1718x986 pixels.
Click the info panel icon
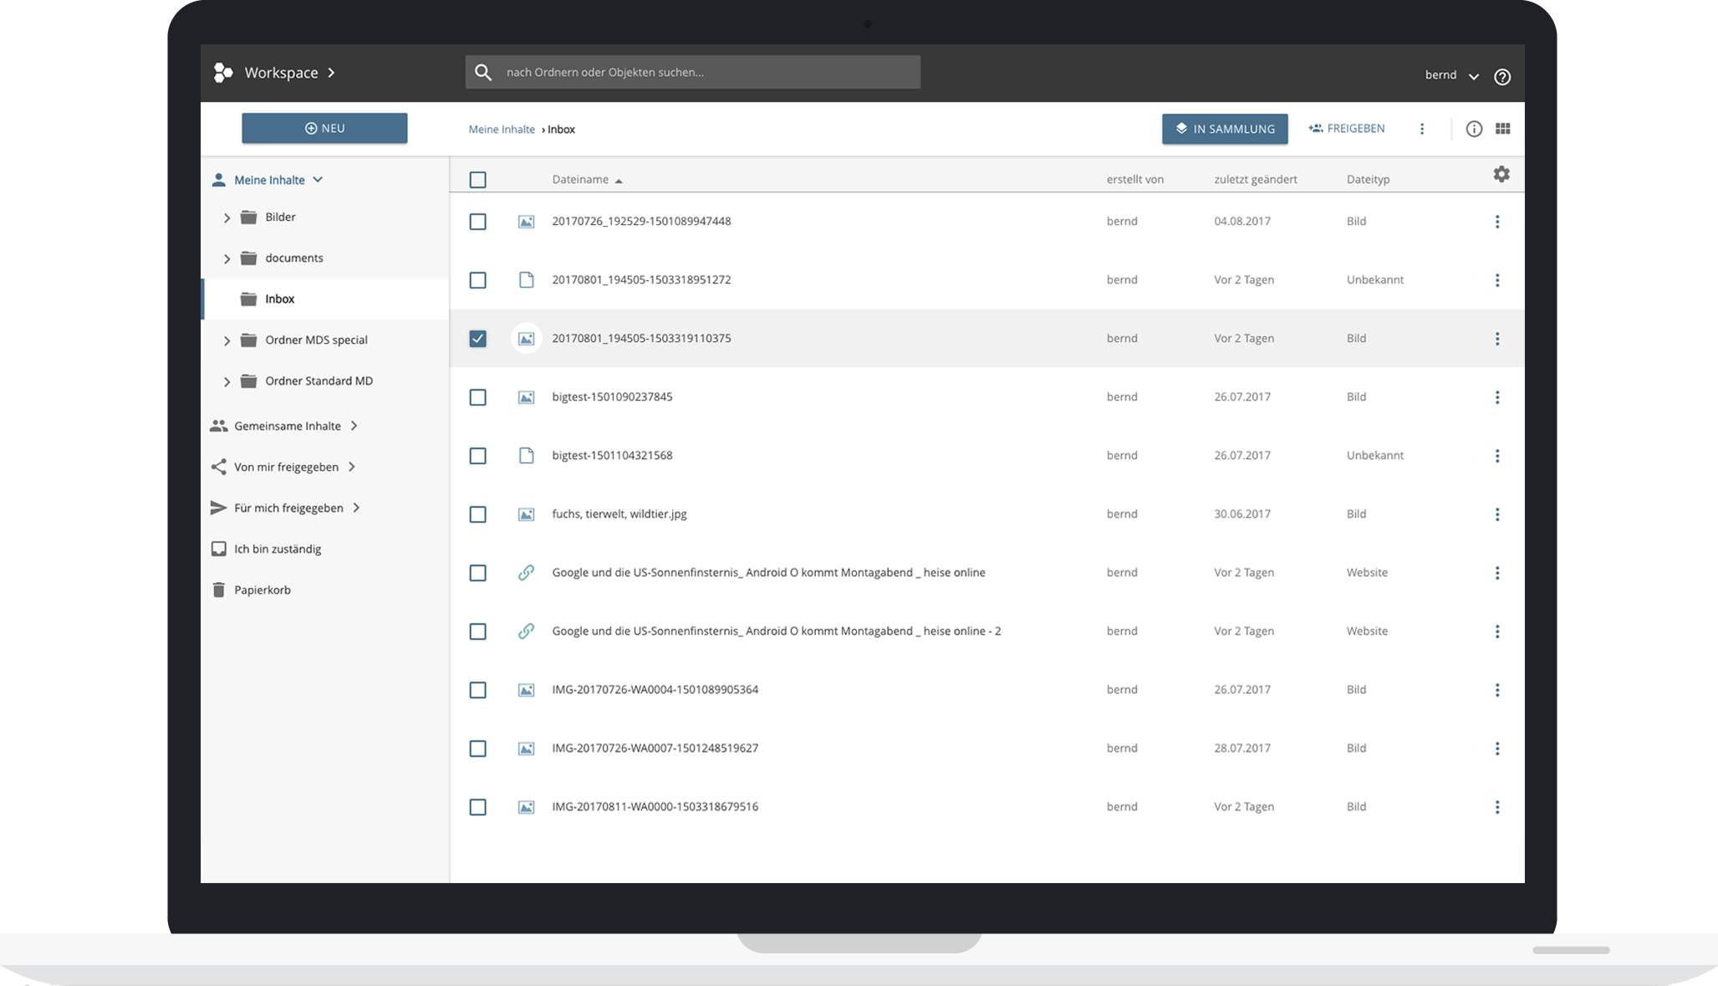1473,129
